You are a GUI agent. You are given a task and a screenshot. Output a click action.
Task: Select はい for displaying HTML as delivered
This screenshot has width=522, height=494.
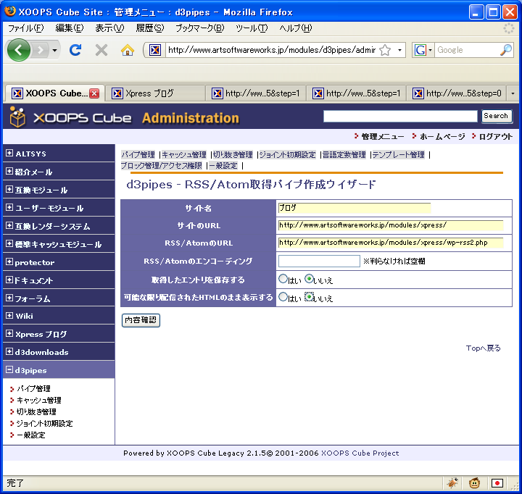[283, 297]
